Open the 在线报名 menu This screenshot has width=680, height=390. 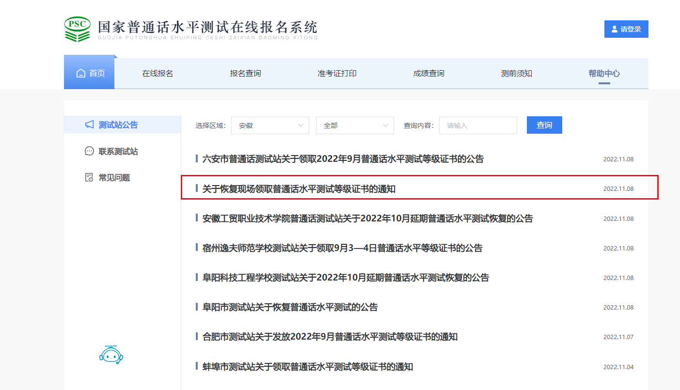tap(158, 74)
